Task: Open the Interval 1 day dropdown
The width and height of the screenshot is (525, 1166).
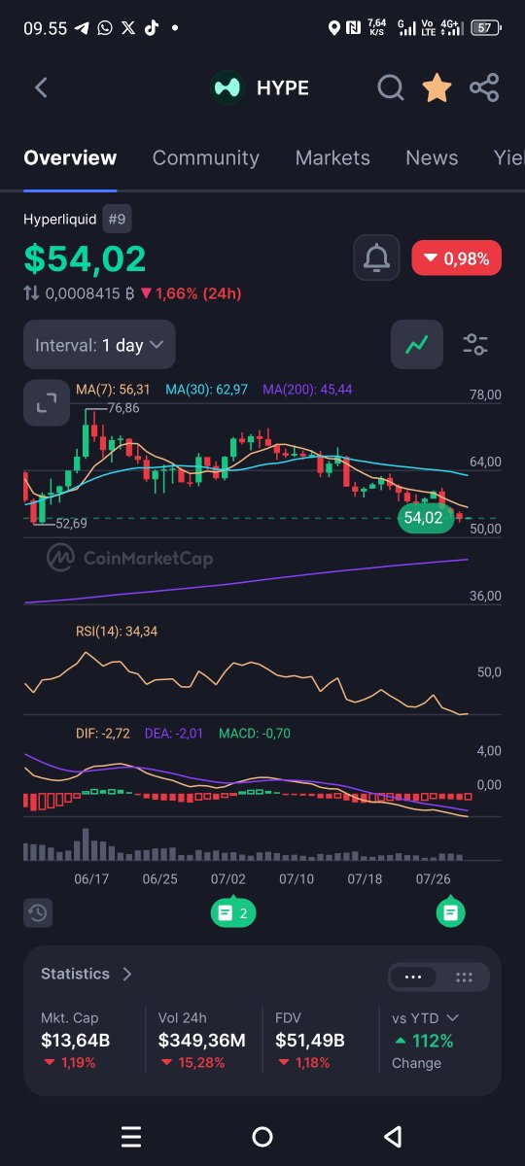Action: coord(99,345)
